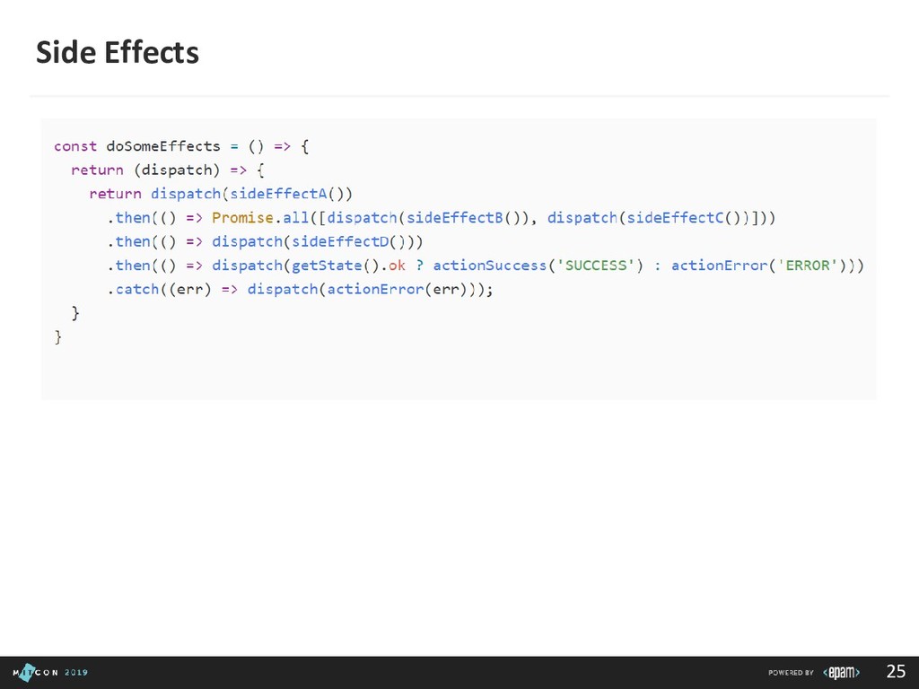919x689 pixels.
Task: Click the final closing brace of code
Action: pyautogui.click(x=58, y=337)
